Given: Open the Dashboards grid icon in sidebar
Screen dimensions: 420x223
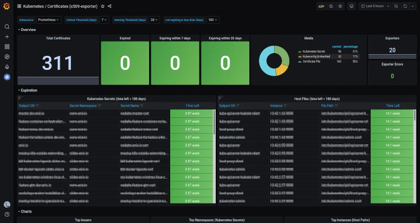Looking at the screenshot, I should tap(7, 47).
